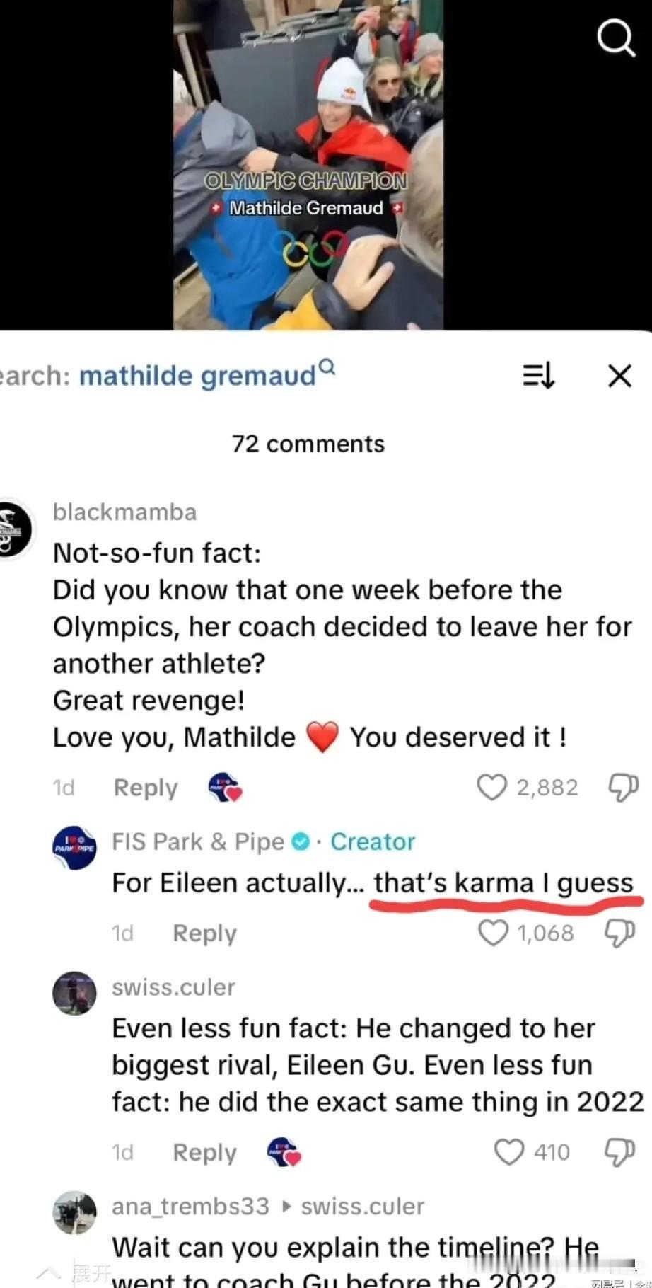Like swiss.culer's comment
This screenshot has height=1288, width=652.
coord(509,1152)
